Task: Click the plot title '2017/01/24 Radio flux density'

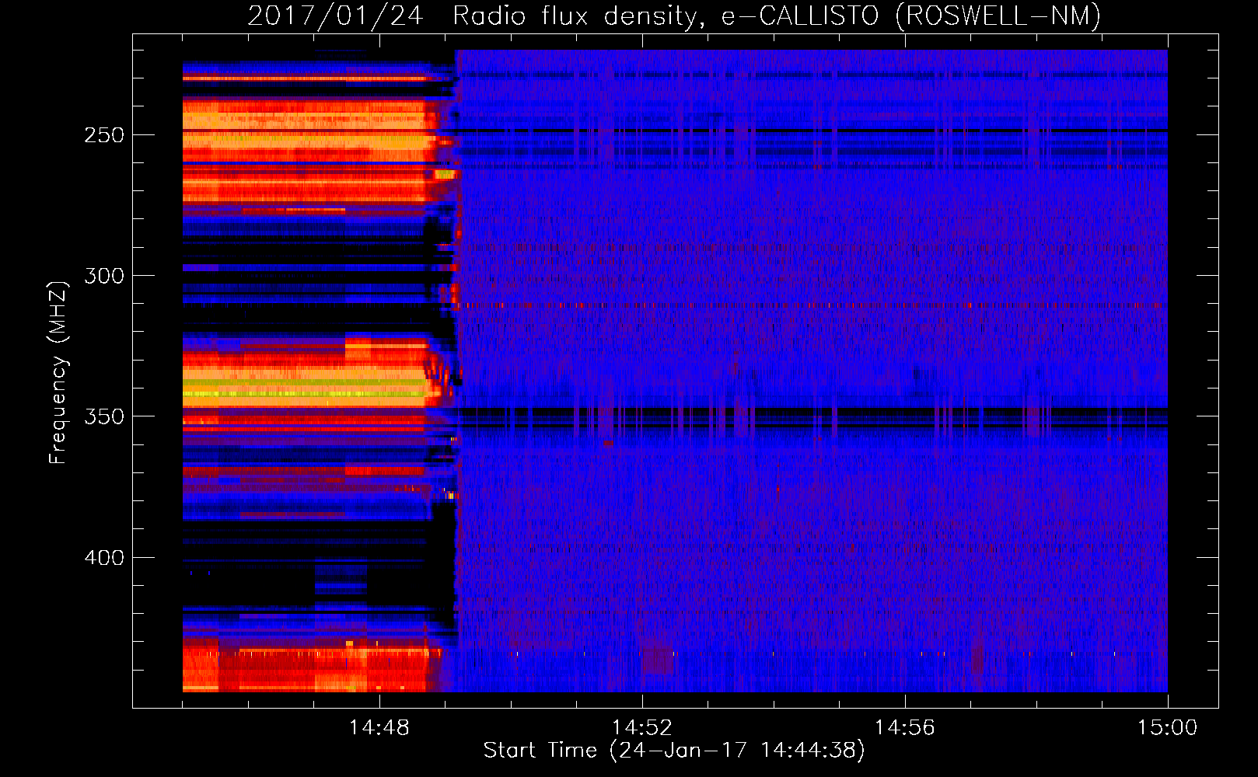Action: point(477,16)
